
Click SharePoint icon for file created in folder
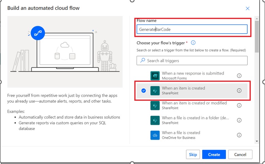click(155, 120)
